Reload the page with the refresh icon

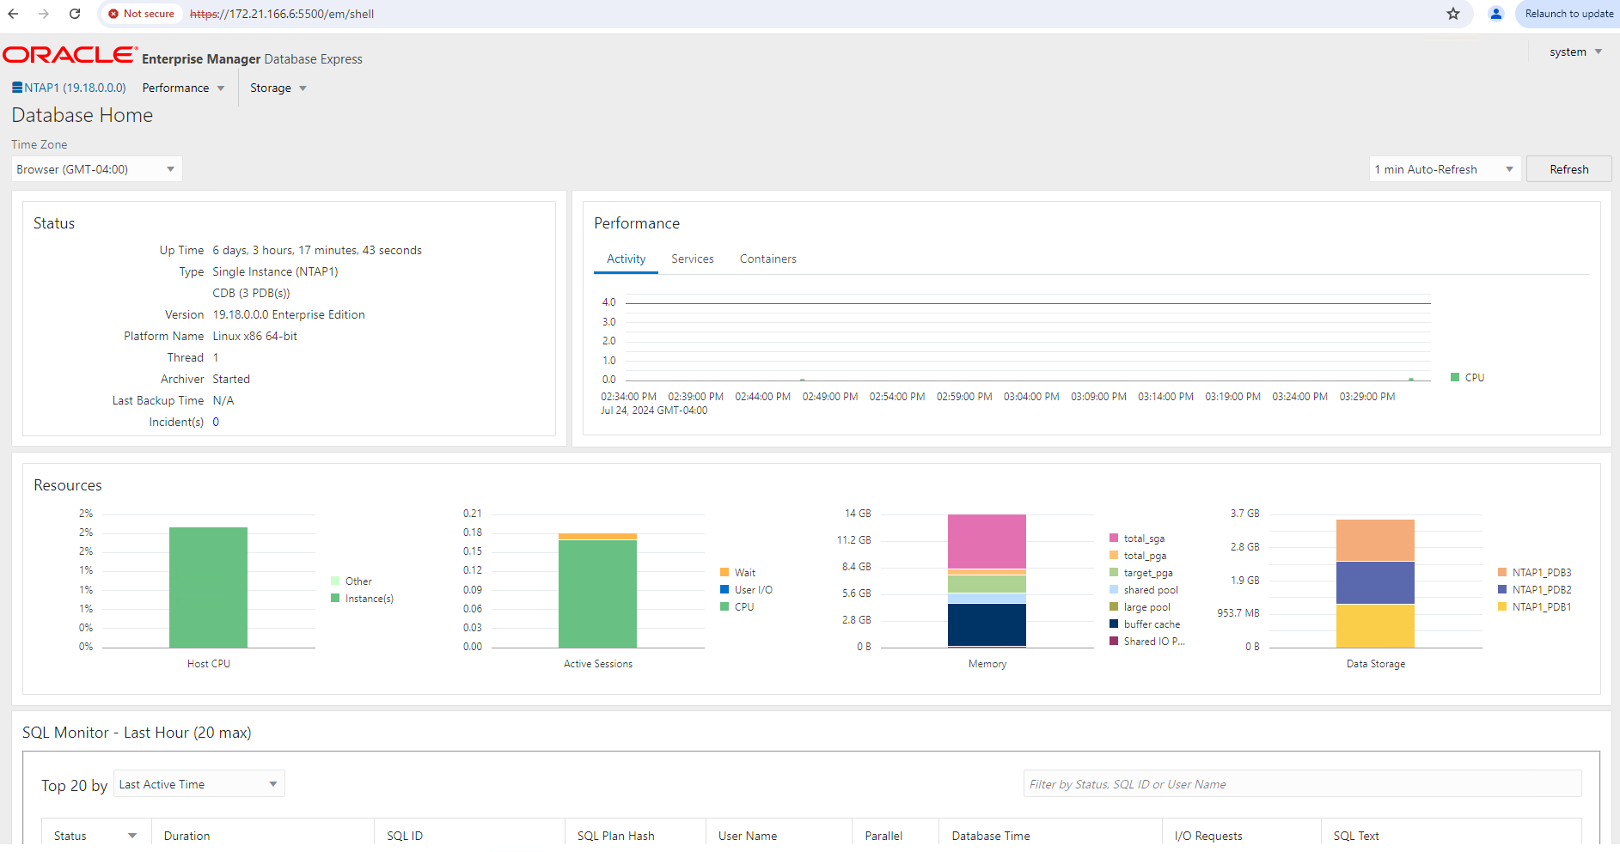[x=75, y=14]
